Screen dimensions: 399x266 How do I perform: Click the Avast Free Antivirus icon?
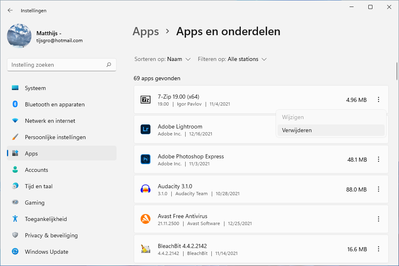[x=146, y=219]
